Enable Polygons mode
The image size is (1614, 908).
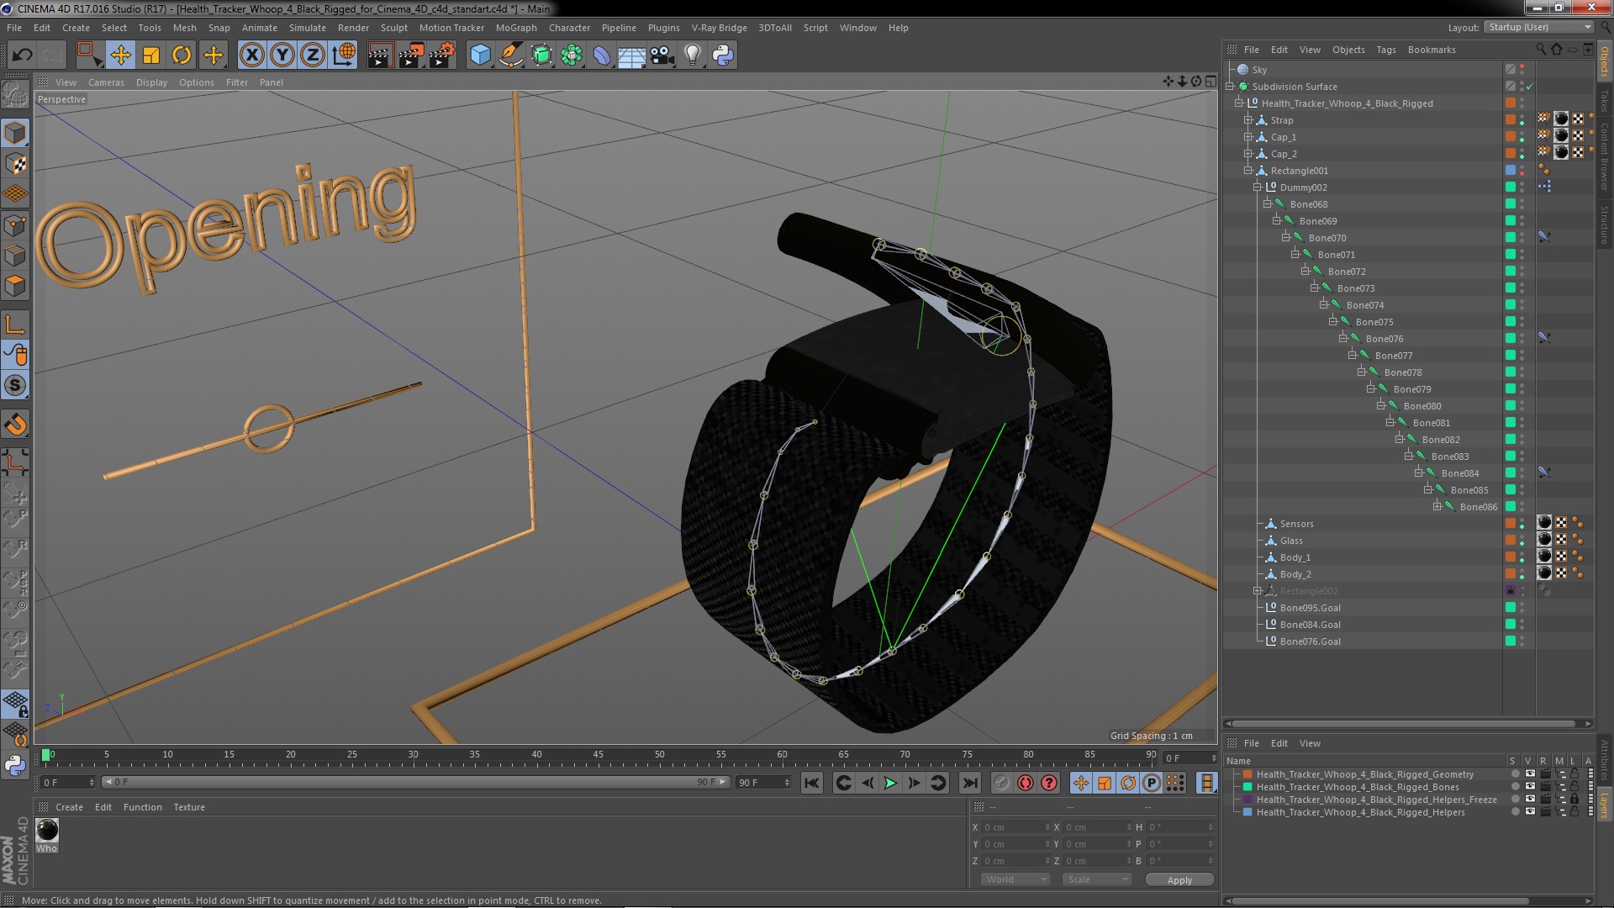[15, 286]
